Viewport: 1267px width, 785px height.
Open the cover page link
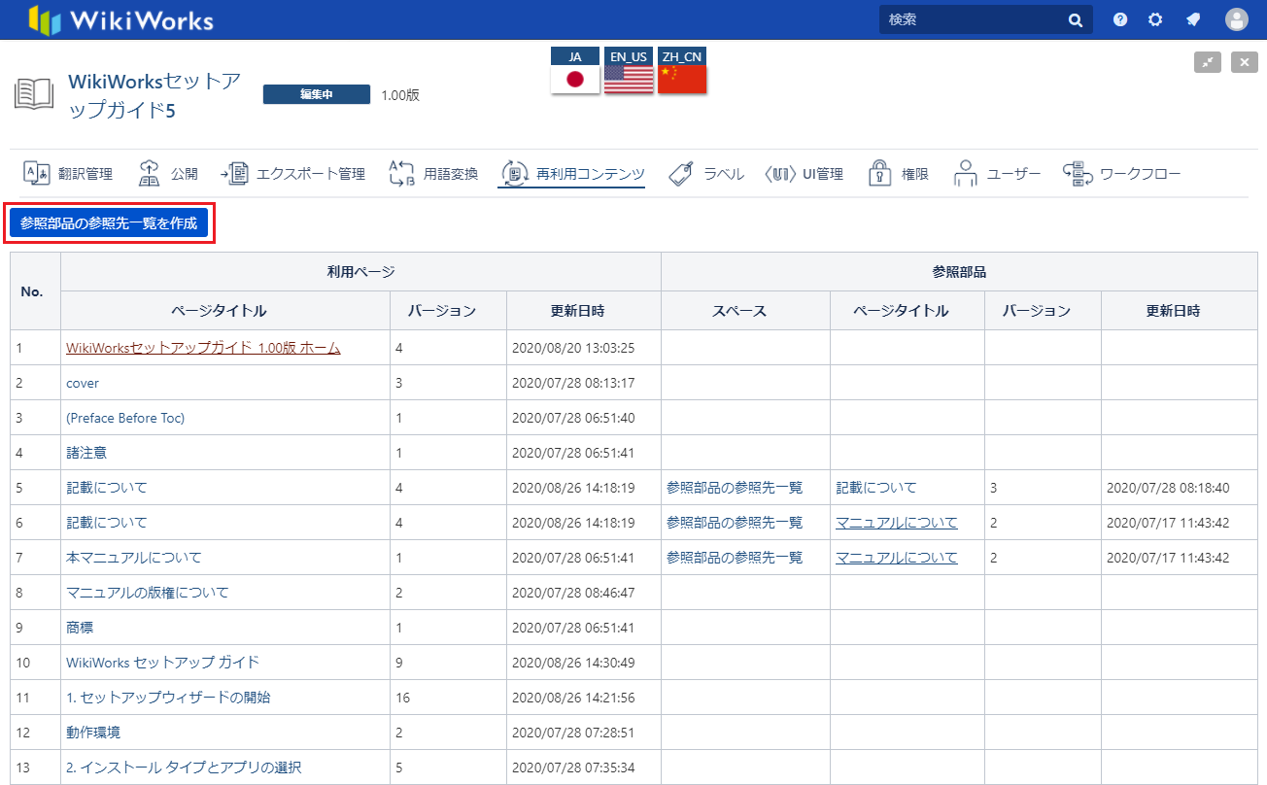tap(83, 383)
